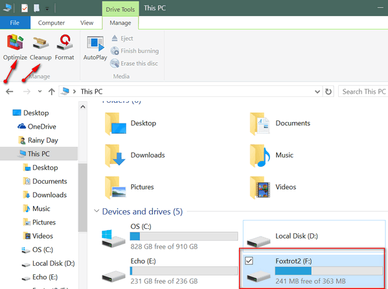388x289 pixels.
Task: Click the Search This PC box
Action: tap(363, 92)
